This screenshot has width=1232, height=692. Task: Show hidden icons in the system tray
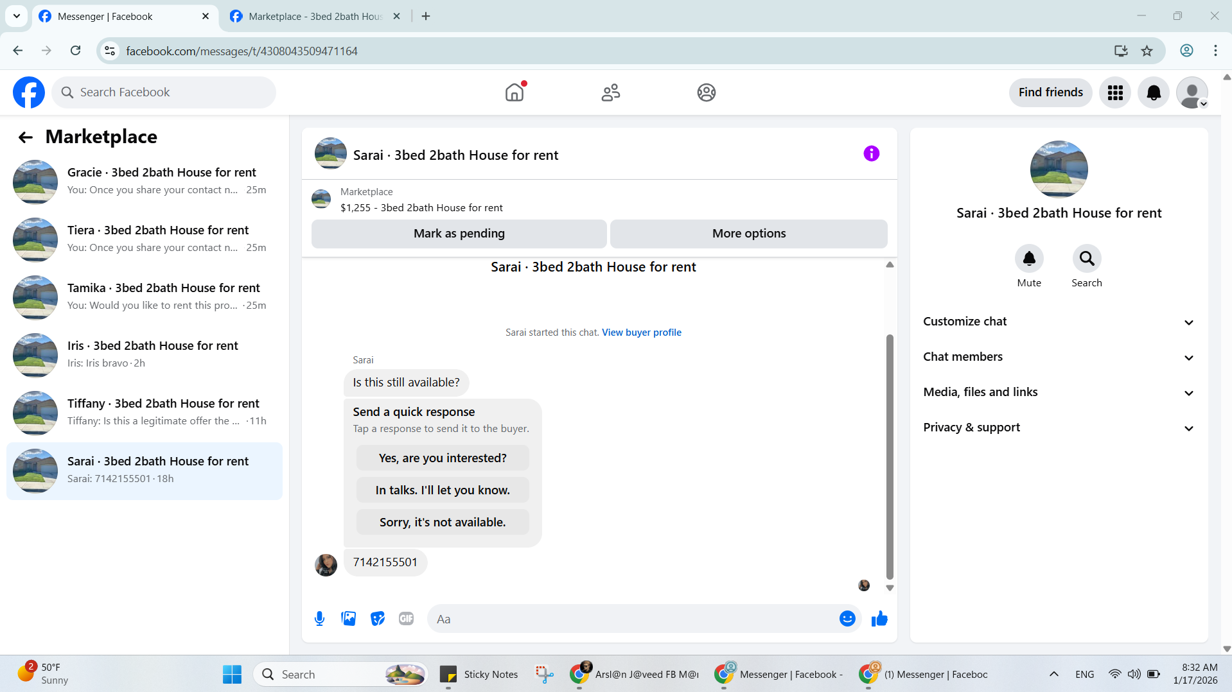tap(1054, 674)
